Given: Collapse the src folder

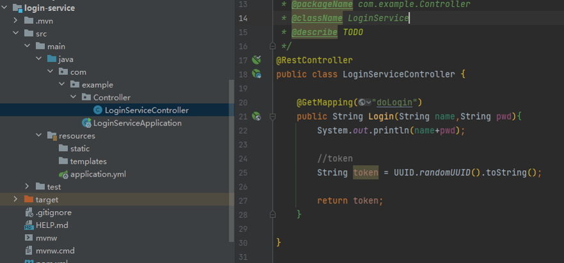Looking at the screenshot, I should 15,33.
